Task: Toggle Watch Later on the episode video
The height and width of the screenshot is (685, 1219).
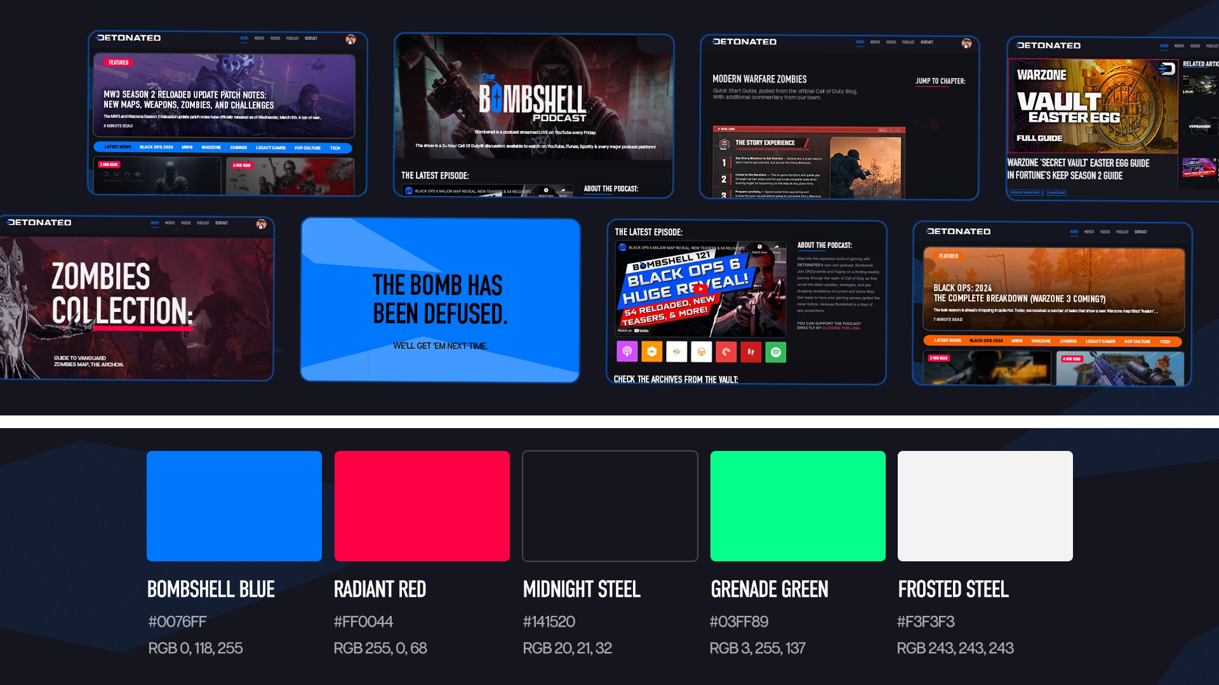Action: [x=759, y=247]
